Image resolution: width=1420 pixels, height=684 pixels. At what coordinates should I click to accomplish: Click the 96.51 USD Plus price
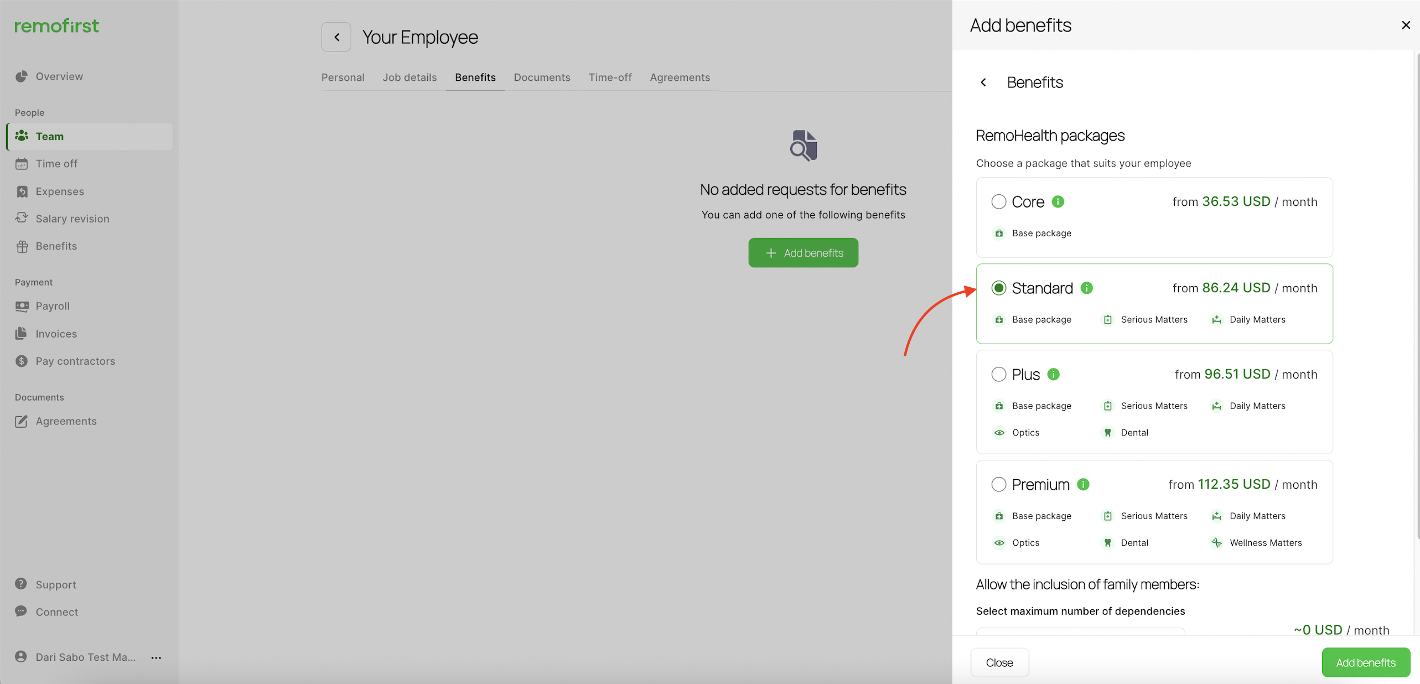[1237, 374]
